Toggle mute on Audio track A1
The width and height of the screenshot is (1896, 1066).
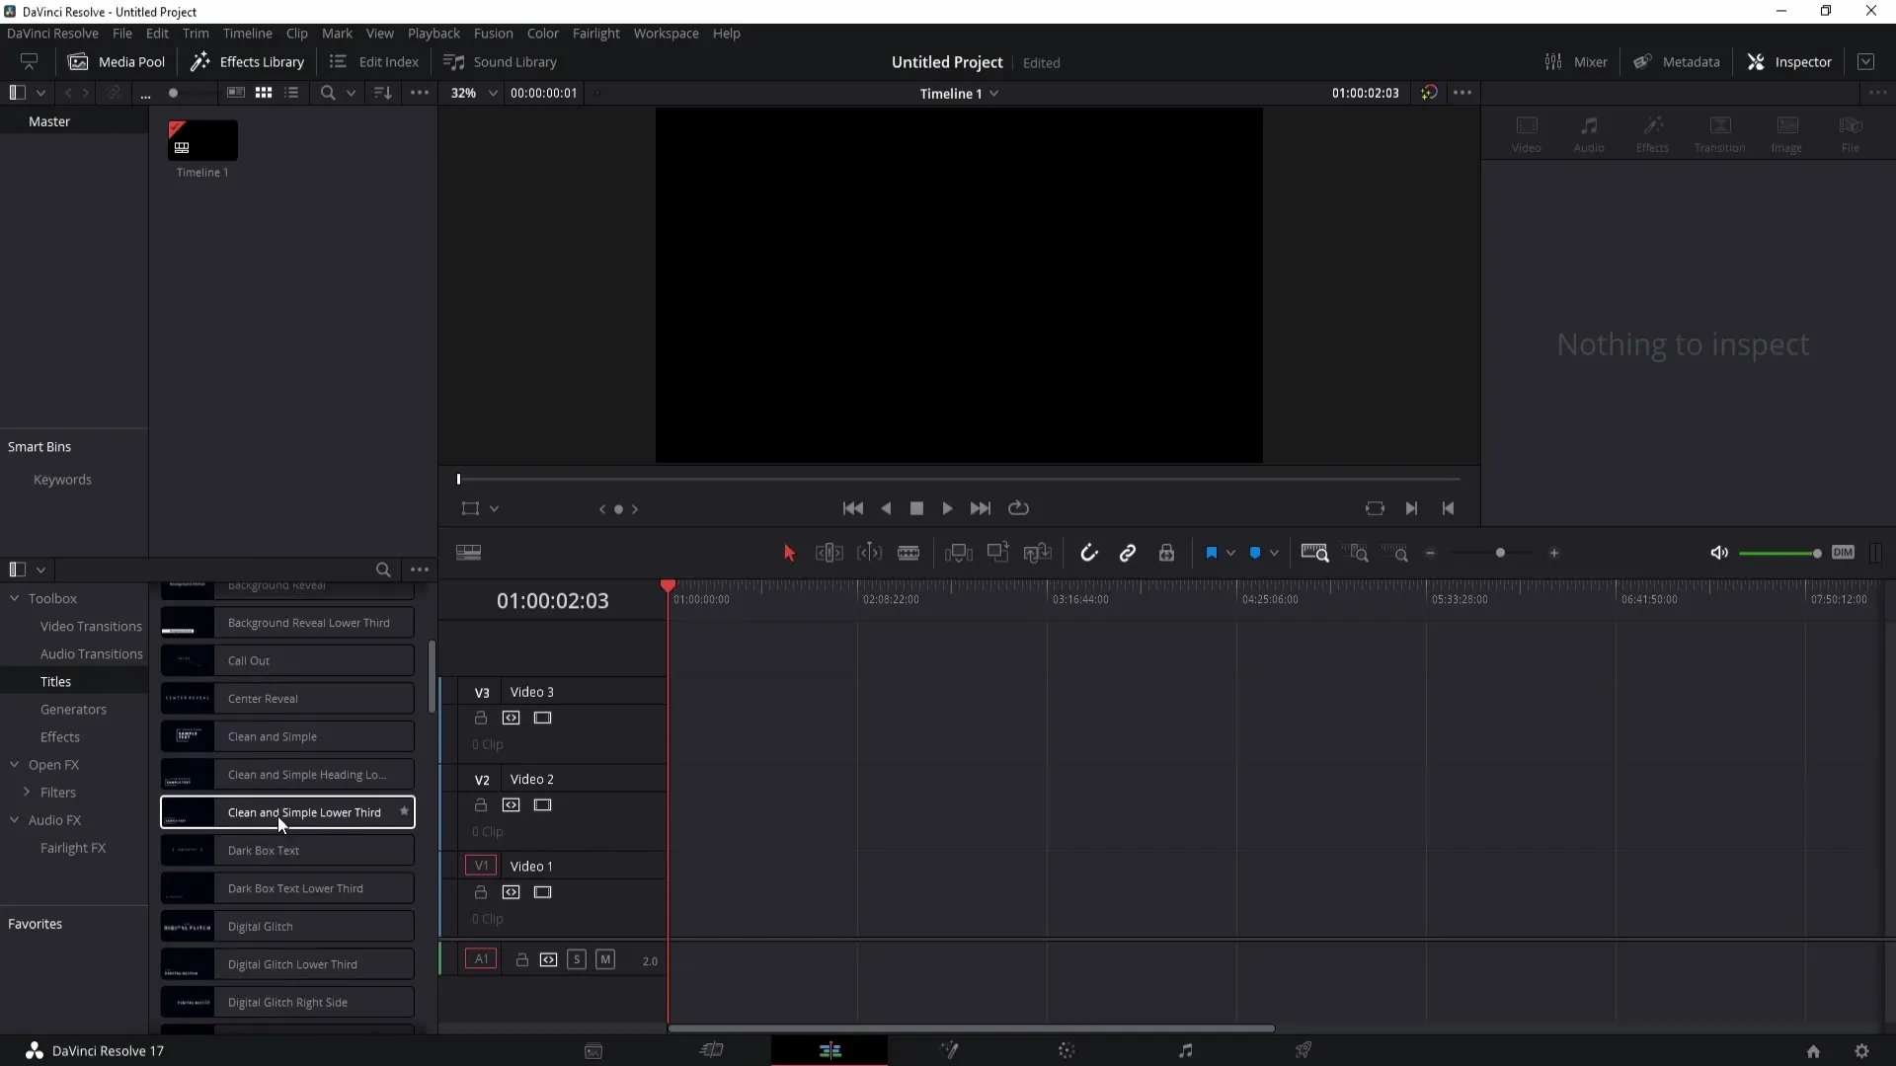pyautogui.click(x=603, y=959)
